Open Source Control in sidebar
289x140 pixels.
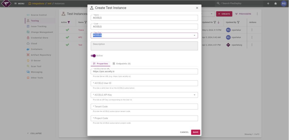tap(39, 15)
